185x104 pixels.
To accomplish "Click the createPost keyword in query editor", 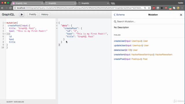I will (x=14, y=26).
